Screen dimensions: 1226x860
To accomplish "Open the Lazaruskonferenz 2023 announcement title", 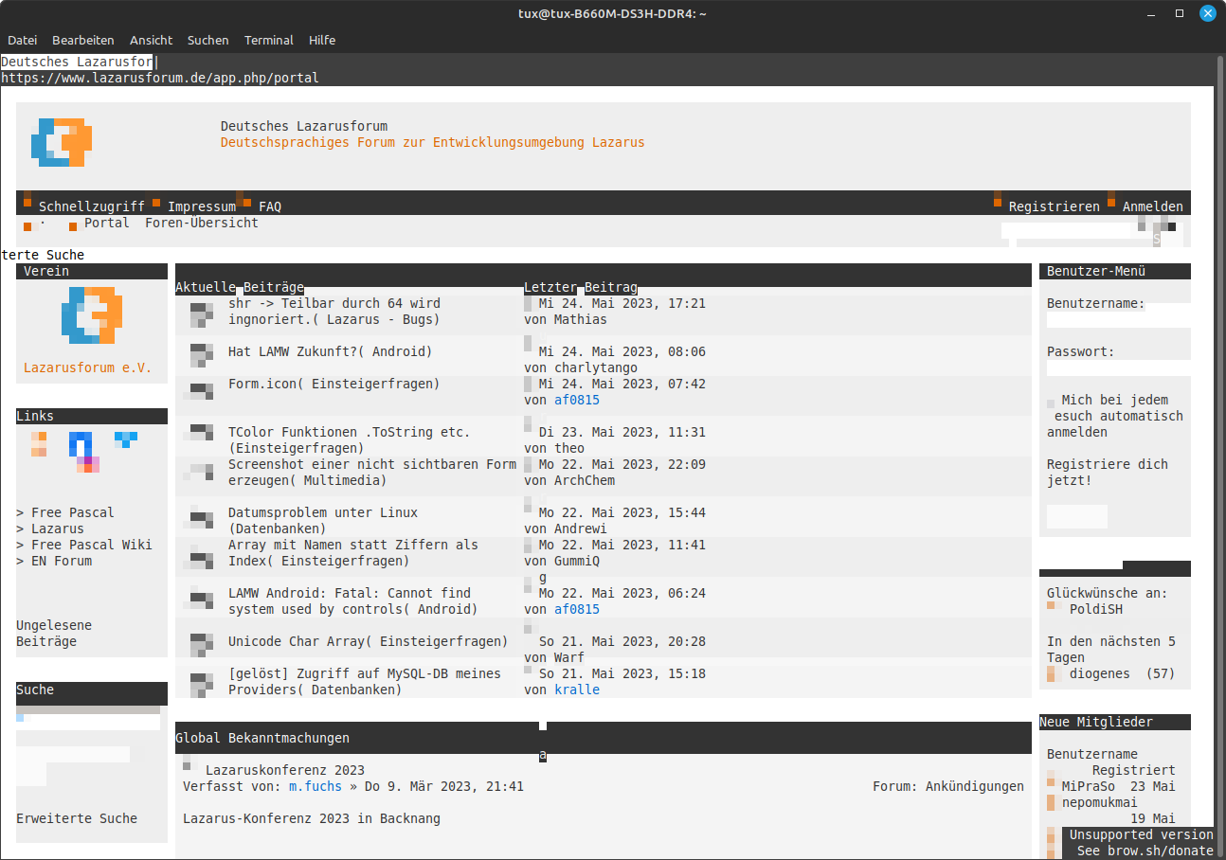I will coord(285,770).
